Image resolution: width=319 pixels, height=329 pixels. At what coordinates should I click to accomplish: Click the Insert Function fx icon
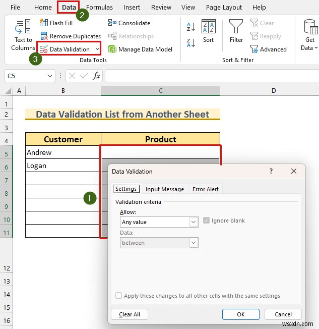point(96,76)
